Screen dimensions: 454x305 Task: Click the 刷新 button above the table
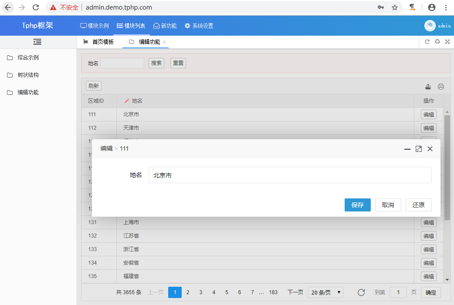coord(94,86)
